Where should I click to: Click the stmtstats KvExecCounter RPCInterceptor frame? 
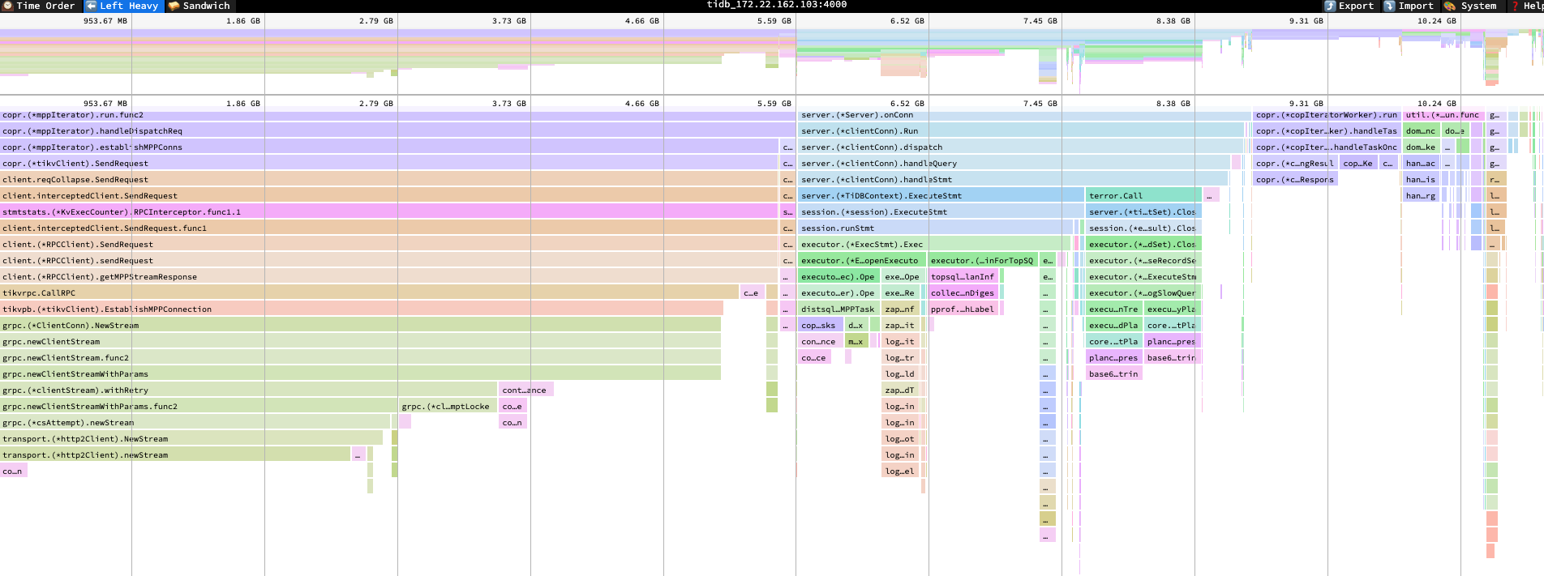click(389, 211)
